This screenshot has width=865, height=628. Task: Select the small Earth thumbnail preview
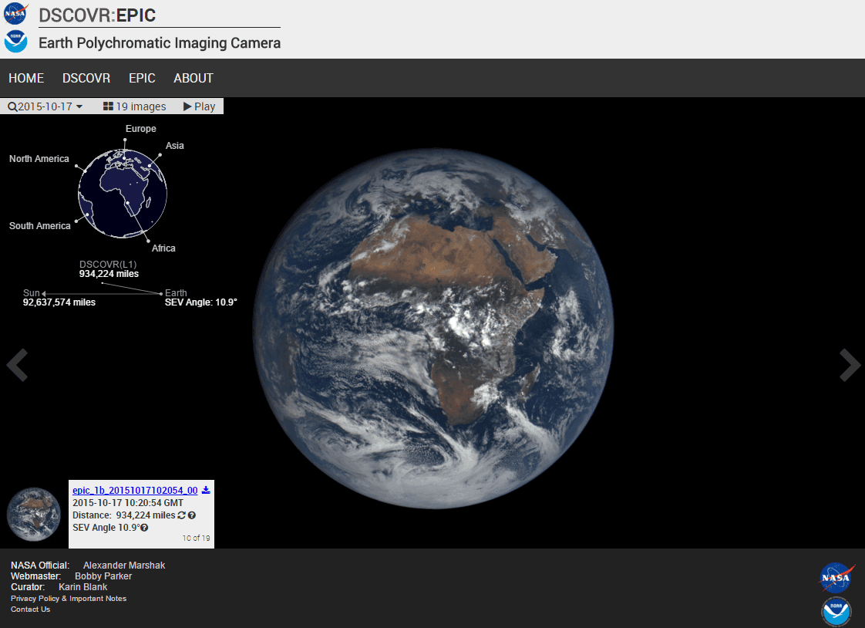click(x=33, y=513)
